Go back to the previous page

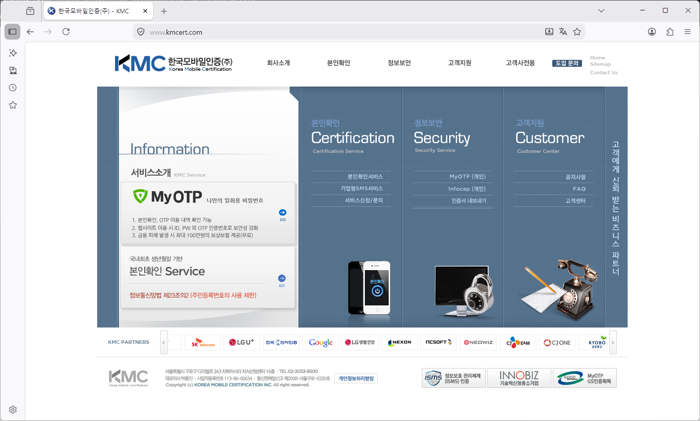(30, 32)
